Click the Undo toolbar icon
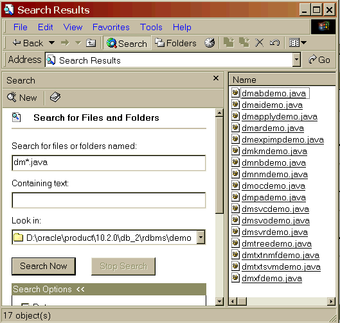Screen dimensions: 340x323 tap(274, 42)
